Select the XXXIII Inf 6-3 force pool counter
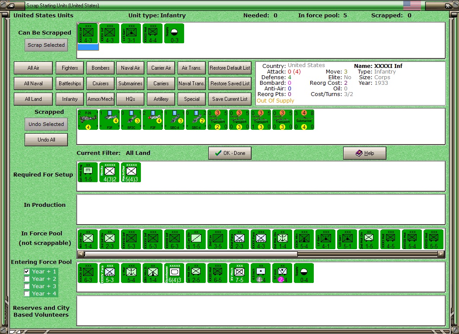 [x=175, y=239]
